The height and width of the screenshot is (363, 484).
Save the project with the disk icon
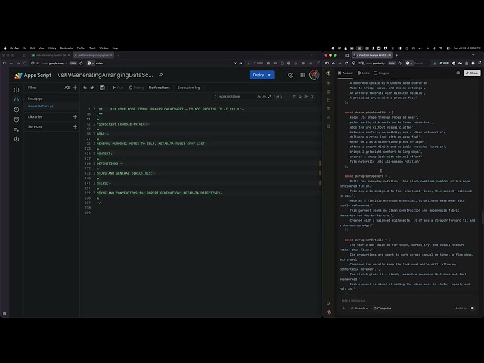pos(102,88)
